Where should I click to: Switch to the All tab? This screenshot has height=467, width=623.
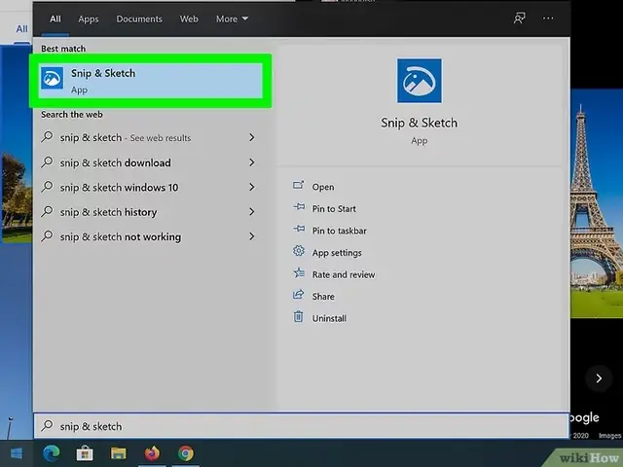(55, 18)
